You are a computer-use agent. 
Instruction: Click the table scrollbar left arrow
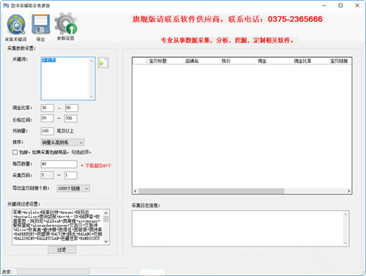coord(135,191)
